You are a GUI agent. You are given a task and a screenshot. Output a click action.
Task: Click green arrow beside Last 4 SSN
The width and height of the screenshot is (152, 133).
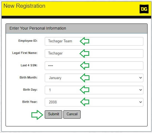pyautogui.click(x=85, y=66)
